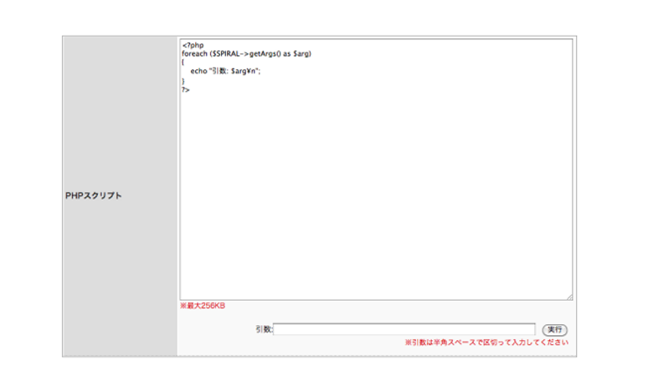Click the closing curly brace line
This screenshot has height=386, width=653.
(183, 80)
